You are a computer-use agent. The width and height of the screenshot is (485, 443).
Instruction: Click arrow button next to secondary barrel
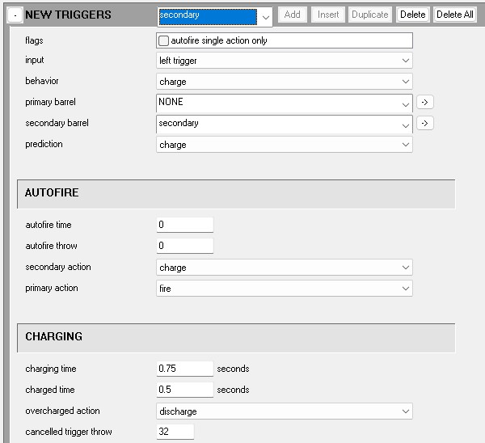pyautogui.click(x=425, y=124)
